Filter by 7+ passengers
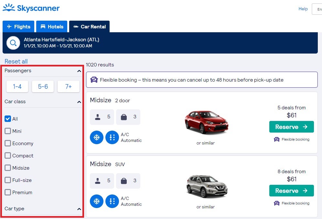The image size is (322, 219). pyautogui.click(x=69, y=86)
